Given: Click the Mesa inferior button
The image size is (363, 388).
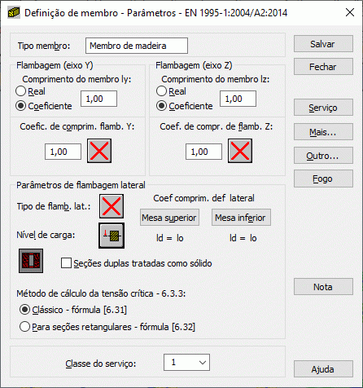Looking at the screenshot, I should (x=241, y=218).
